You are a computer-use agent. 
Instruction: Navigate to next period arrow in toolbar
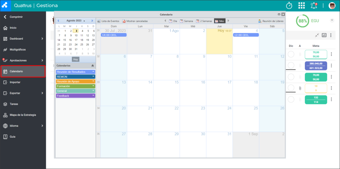click(x=228, y=21)
